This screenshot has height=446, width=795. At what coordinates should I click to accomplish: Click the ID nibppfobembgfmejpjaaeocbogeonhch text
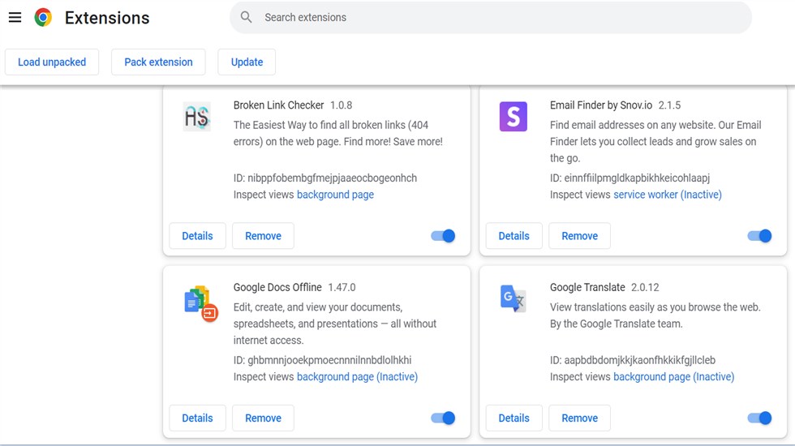click(325, 178)
